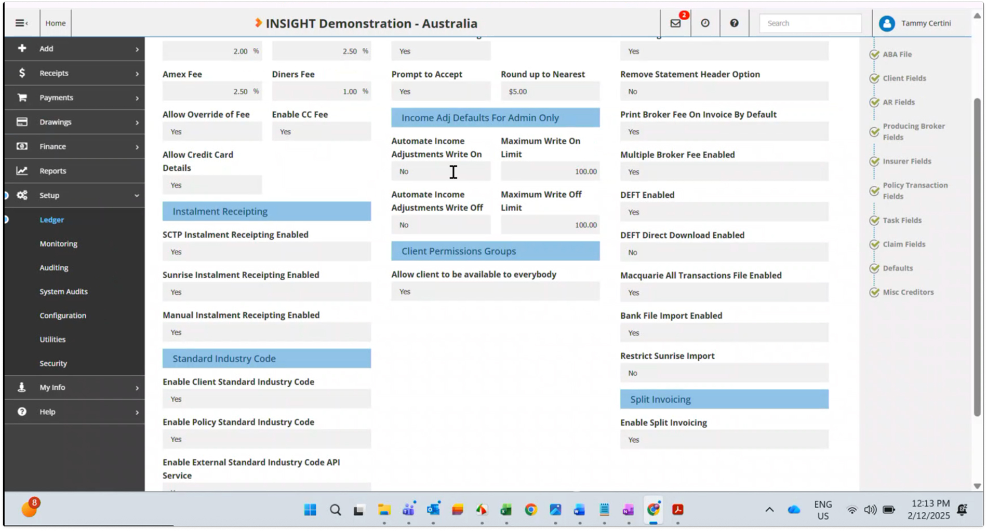Click the Add plus icon
The width and height of the screenshot is (987, 531).
pos(22,48)
